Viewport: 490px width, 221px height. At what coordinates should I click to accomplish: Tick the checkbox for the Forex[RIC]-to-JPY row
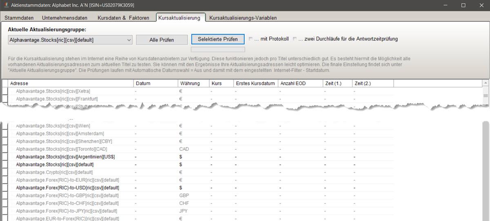point(5,211)
